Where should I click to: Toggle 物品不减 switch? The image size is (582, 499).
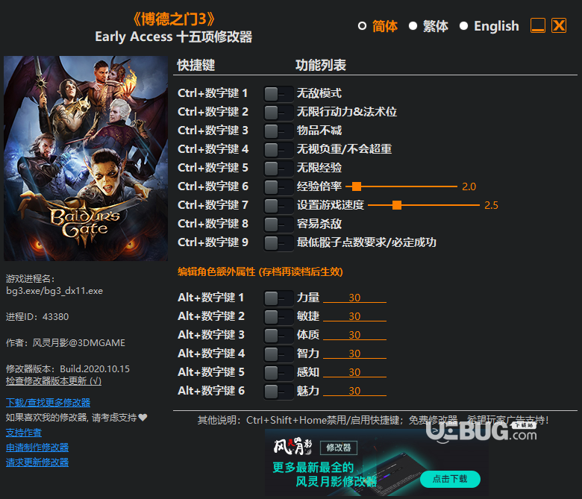[278, 131]
